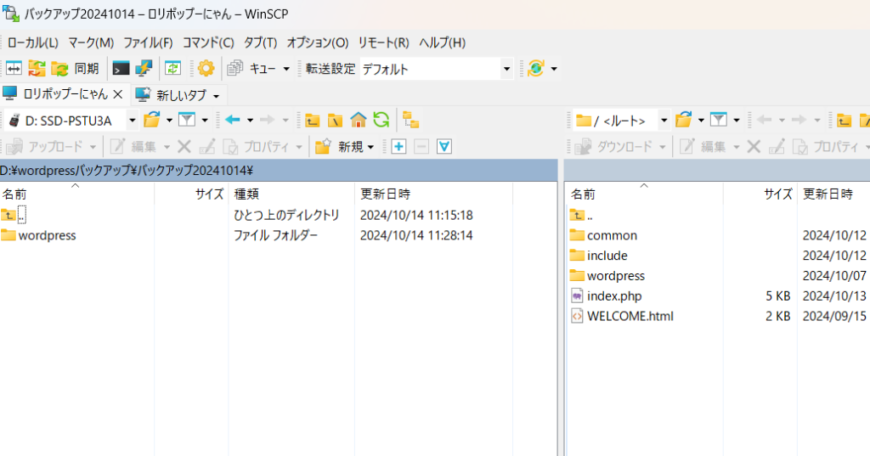Expand the キュー dropdown arrow
Viewport: 870px width, 456px height.
(286, 69)
